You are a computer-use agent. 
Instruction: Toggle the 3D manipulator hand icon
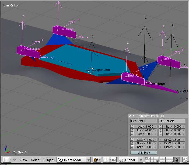(121, 160)
